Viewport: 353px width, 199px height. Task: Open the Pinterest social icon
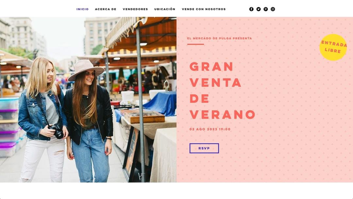(x=266, y=9)
